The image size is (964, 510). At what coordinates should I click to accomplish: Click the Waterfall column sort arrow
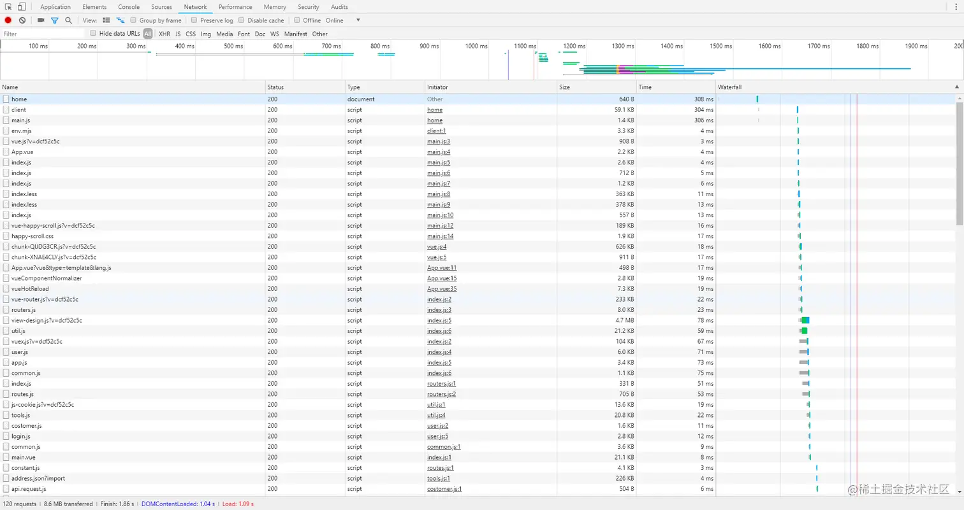click(x=956, y=87)
